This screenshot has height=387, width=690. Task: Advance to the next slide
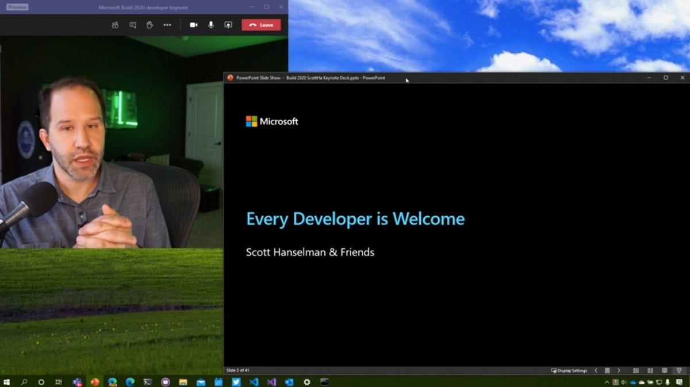click(619, 370)
